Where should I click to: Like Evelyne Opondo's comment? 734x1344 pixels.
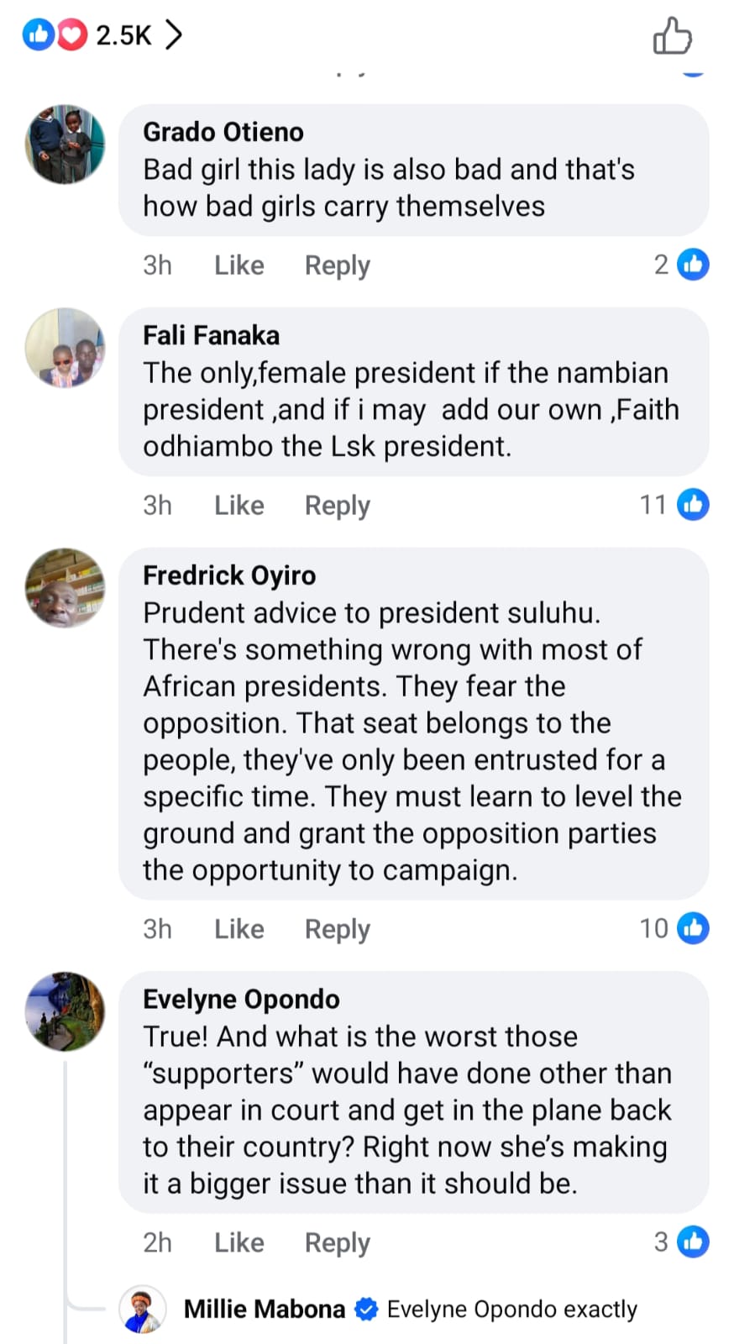click(239, 1242)
